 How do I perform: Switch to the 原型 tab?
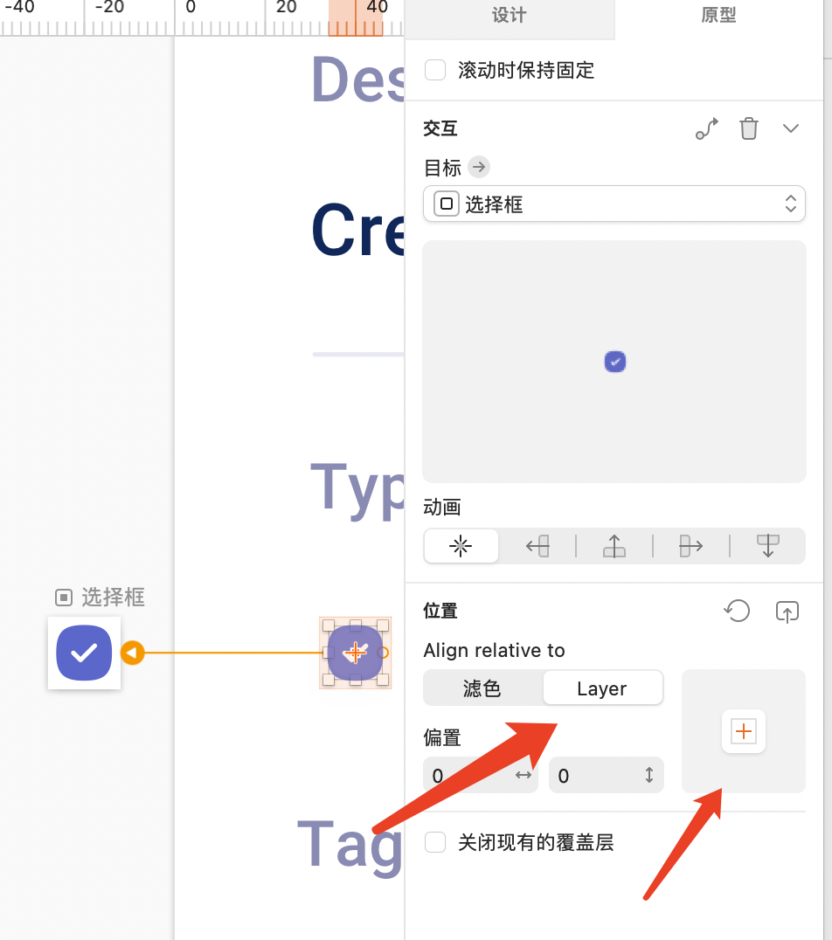(x=718, y=17)
